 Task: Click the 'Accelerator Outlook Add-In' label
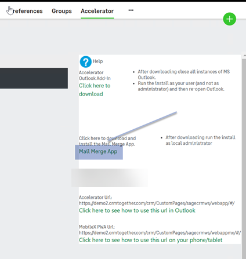(x=95, y=75)
